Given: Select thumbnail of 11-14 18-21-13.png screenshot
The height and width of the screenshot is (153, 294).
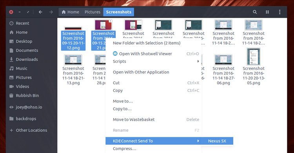Looking at the screenshot, I should coord(73,60).
